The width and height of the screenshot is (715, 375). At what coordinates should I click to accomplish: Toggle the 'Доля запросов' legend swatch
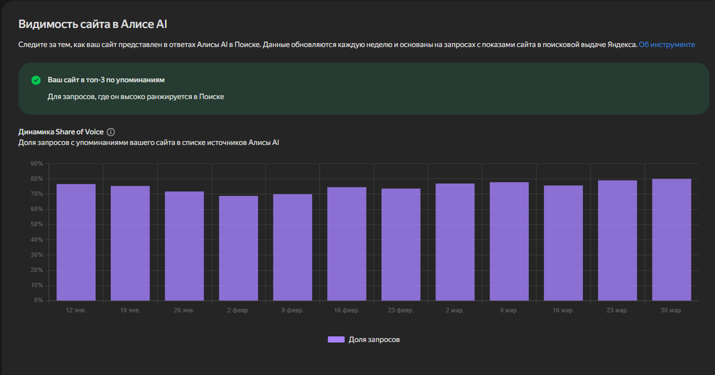[336, 339]
